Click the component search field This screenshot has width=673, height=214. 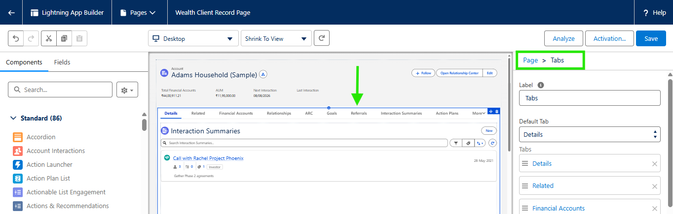[60, 90]
